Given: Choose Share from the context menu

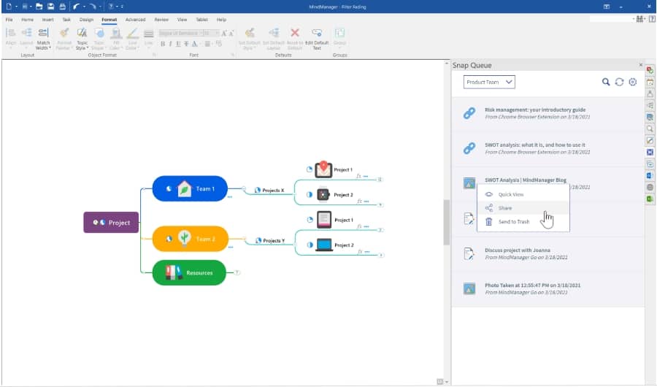Looking at the screenshot, I should point(505,208).
